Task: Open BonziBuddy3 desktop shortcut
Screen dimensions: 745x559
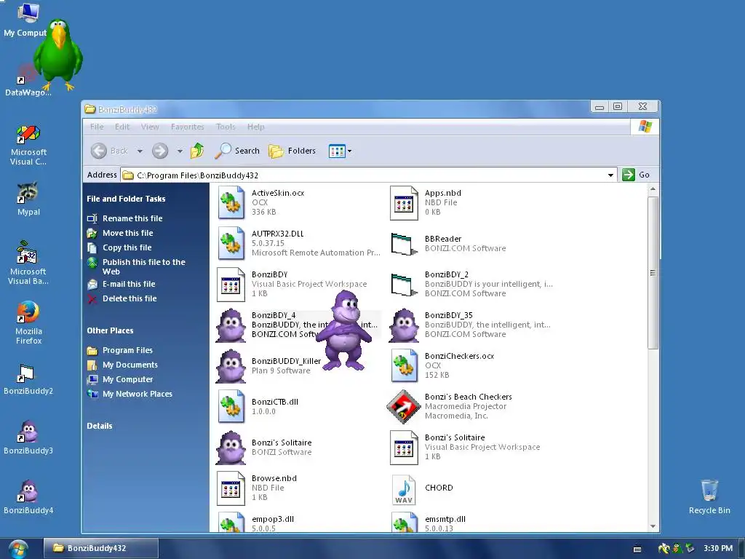Action: coord(28,437)
